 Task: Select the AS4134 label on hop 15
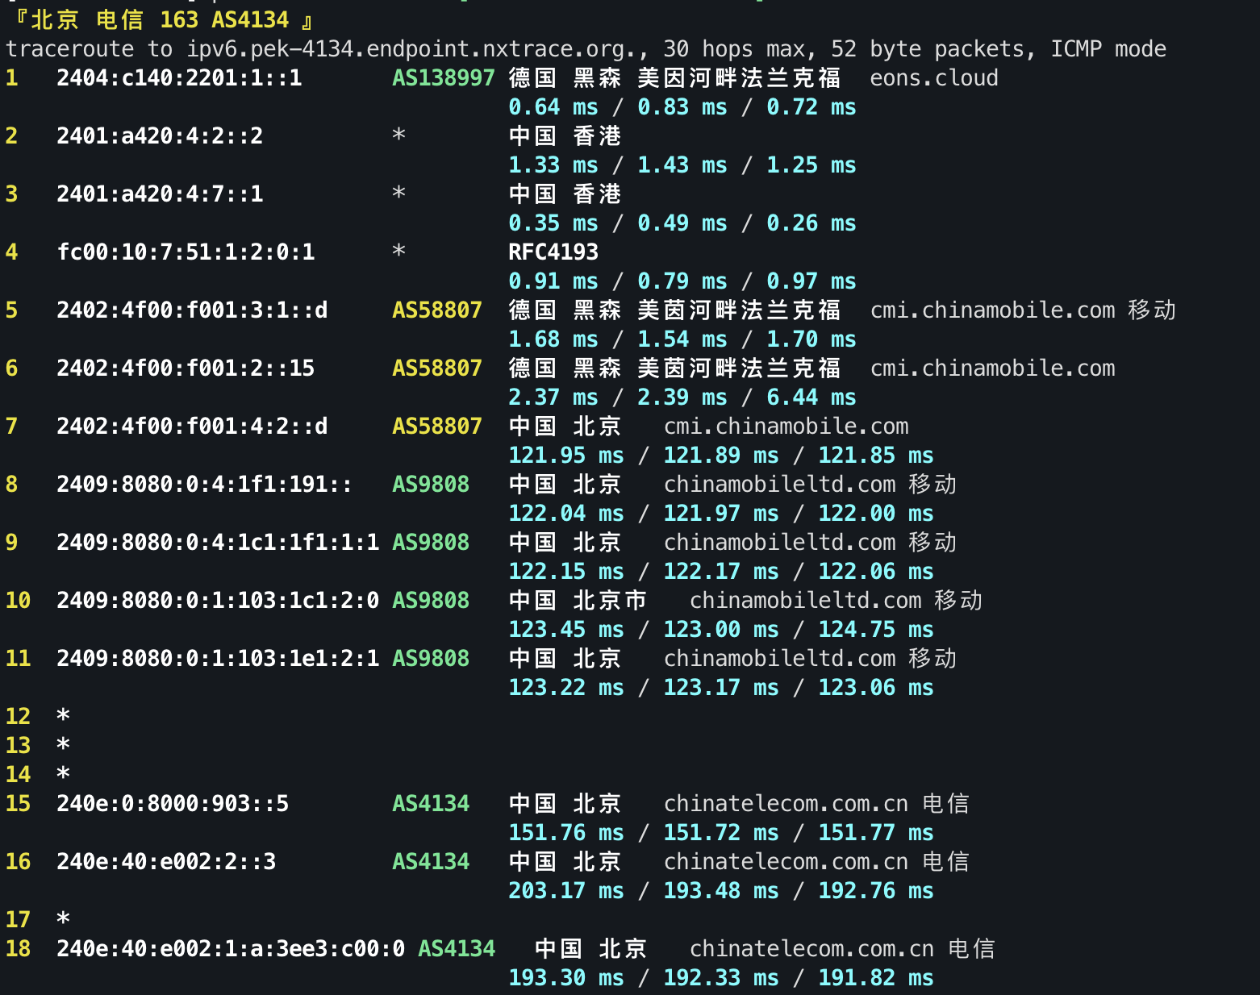[x=430, y=803]
